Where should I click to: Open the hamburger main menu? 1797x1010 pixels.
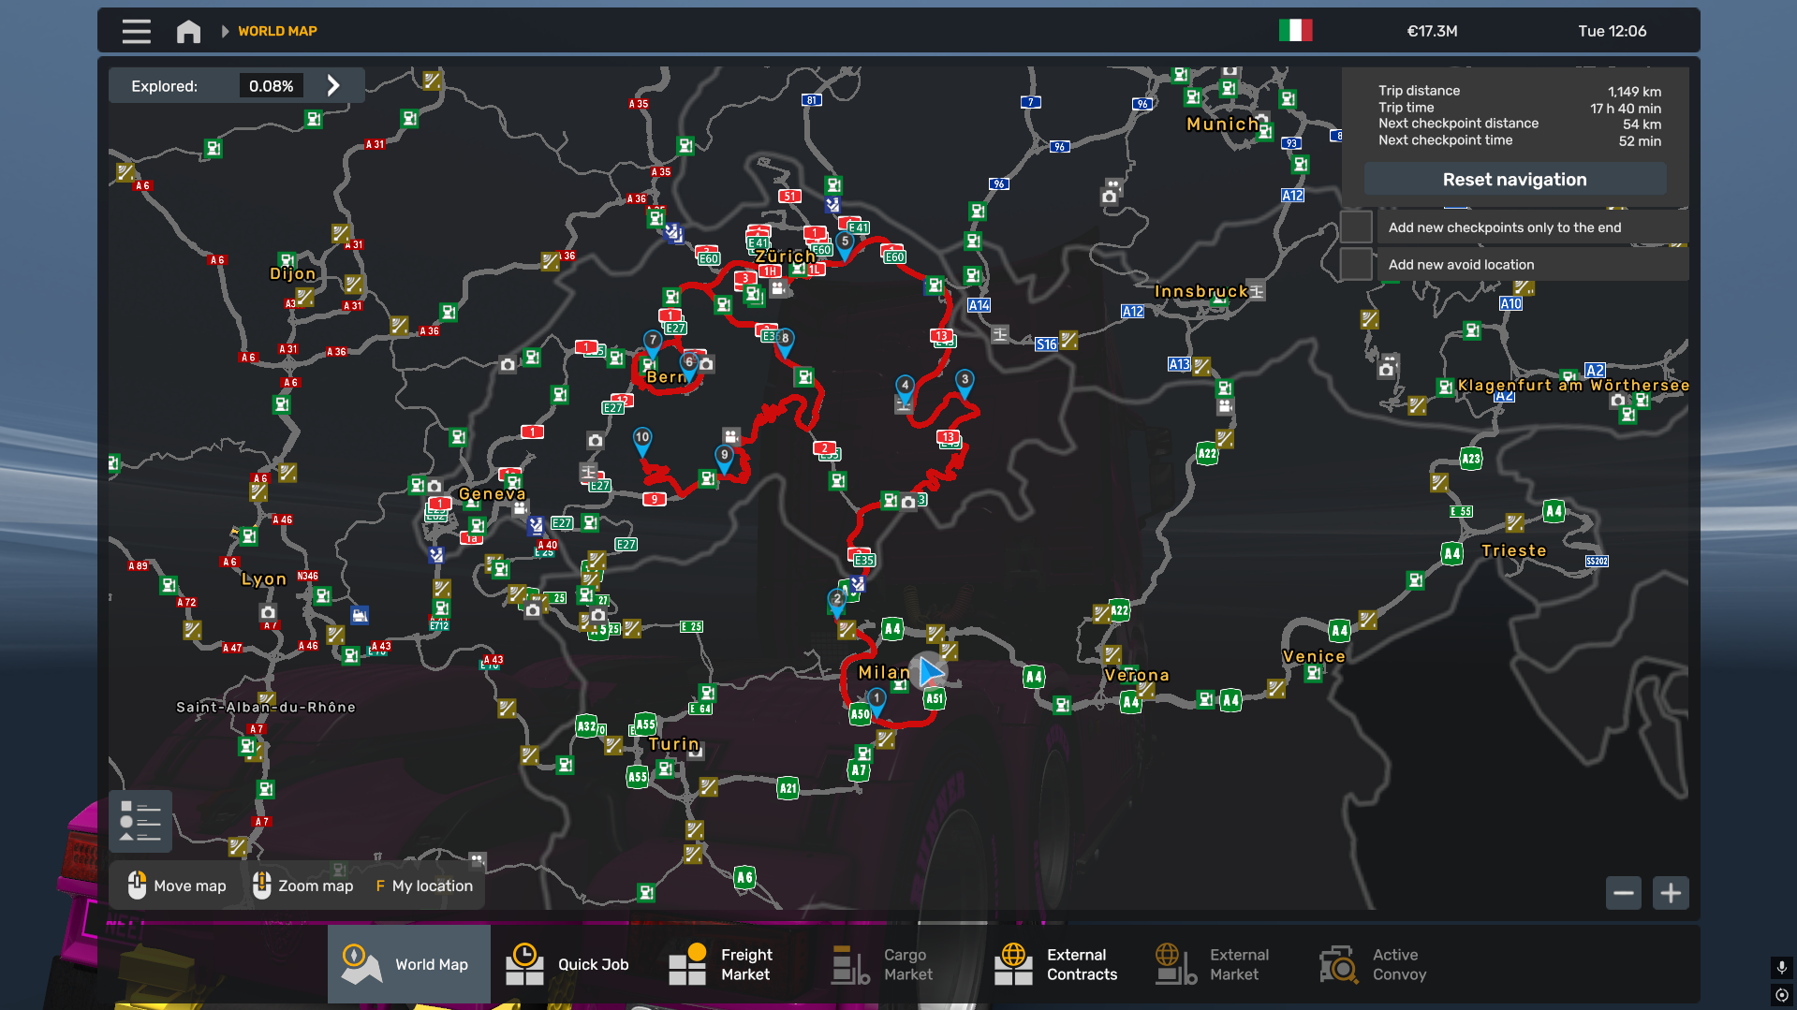point(136,31)
